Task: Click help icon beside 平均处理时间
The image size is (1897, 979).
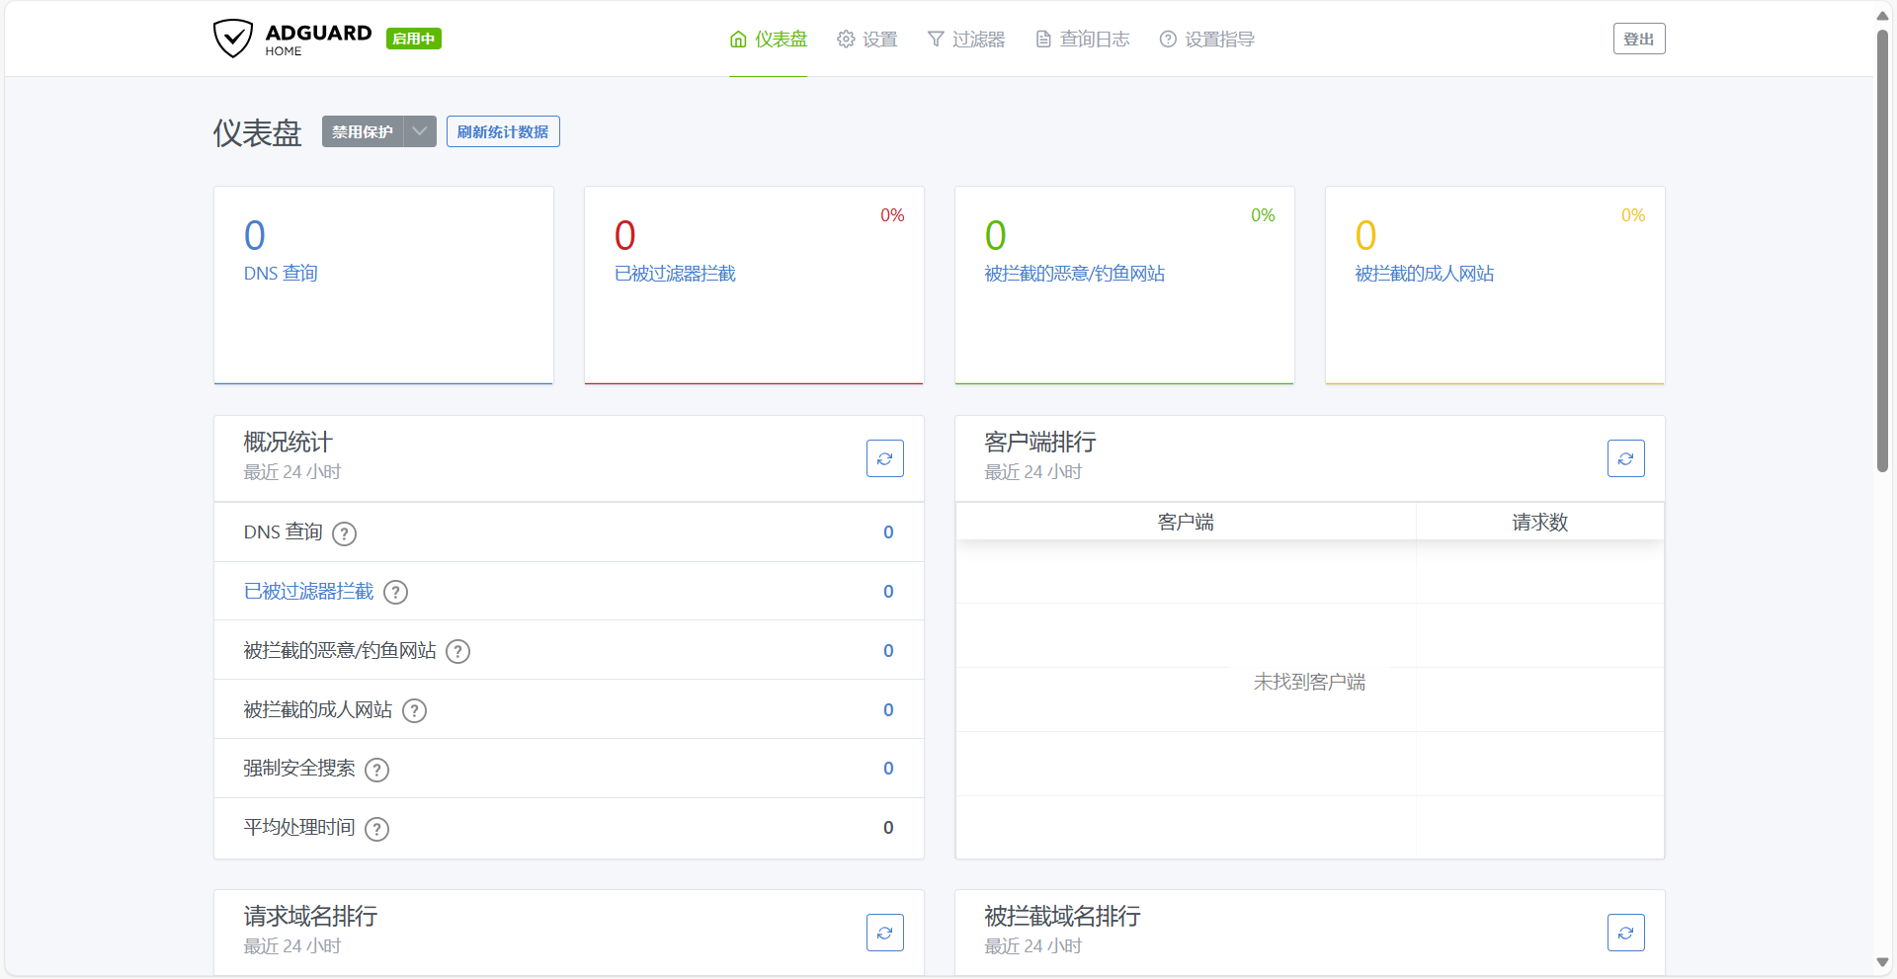Action: coord(376,829)
